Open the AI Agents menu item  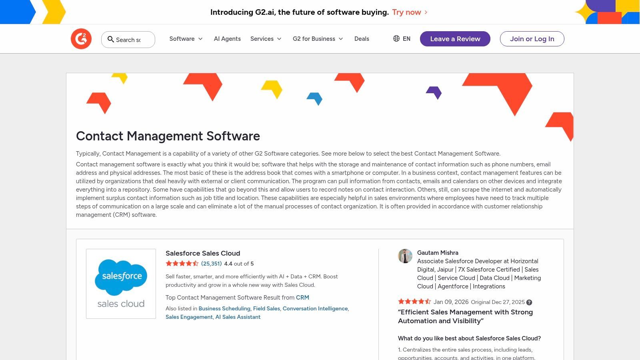227,39
